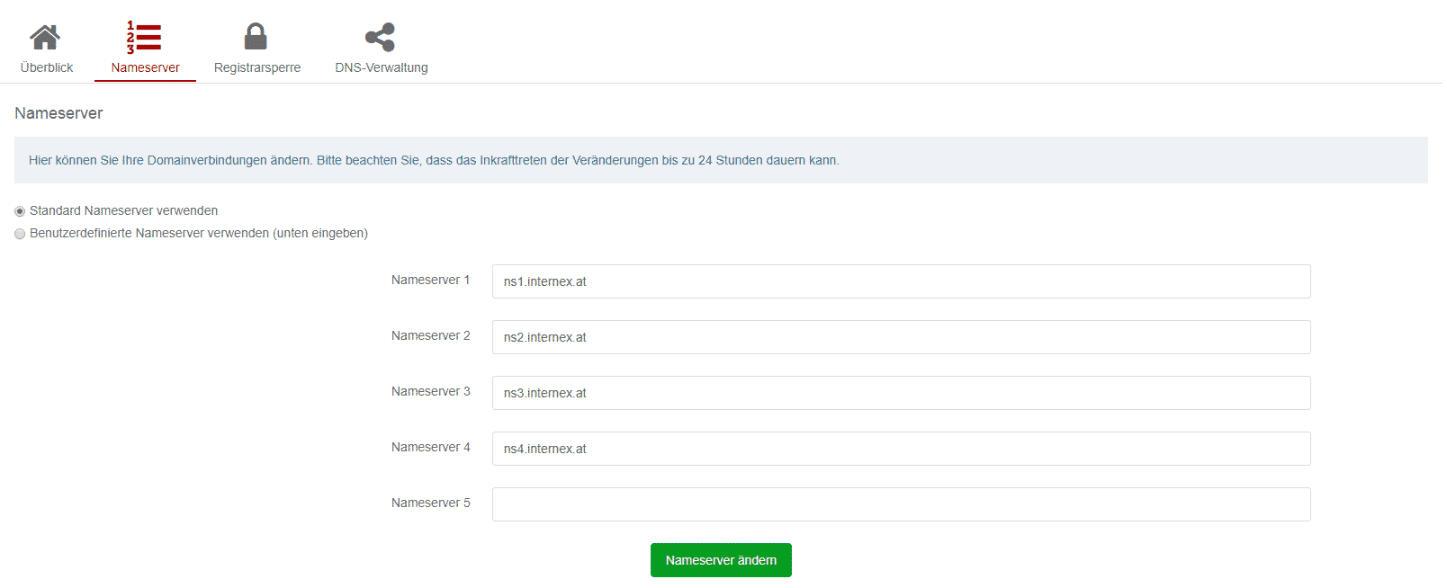Image resolution: width=1447 pixels, height=588 pixels.
Task: Click the red numbered list Nameserver icon
Action: [144, 37]
